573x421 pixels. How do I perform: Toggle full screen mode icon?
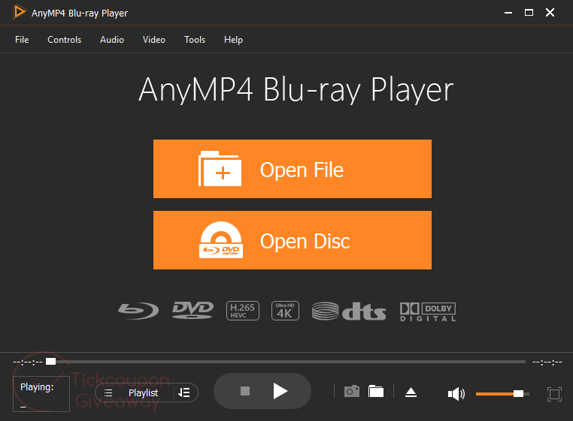click(x=554, y=394)
